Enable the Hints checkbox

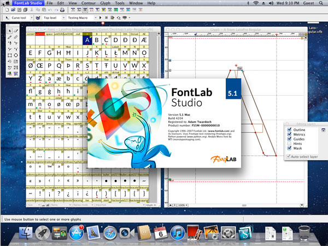click(289, 144)
